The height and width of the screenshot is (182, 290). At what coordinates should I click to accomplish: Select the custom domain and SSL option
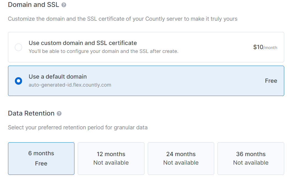18,47
